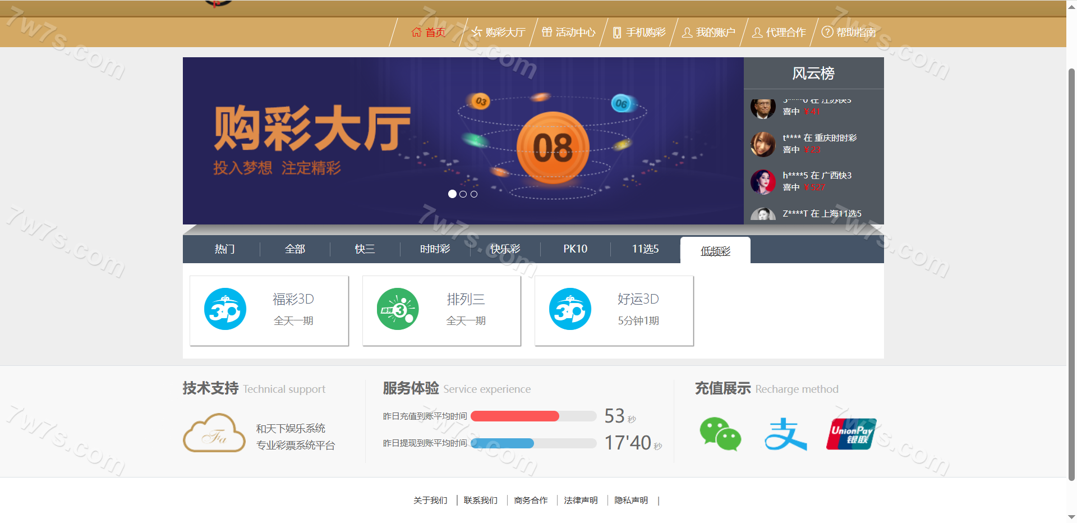Viewport: 1077px width, 523px height.
Task: Switch to the 时时彩 category tab
Action: [x=435, y=249]
